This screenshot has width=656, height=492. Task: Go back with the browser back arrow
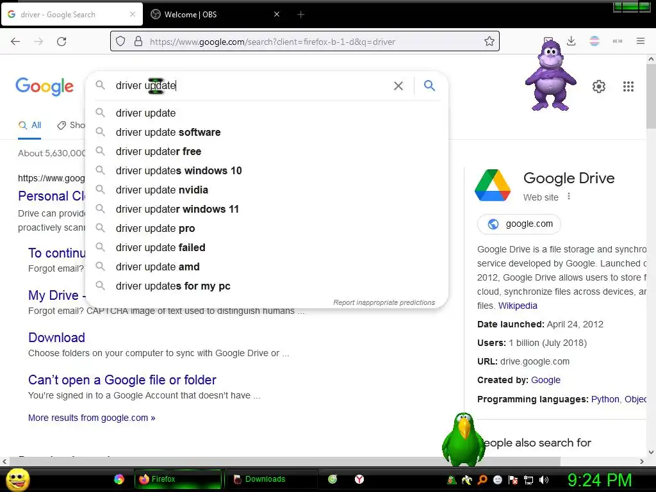[15, 42]
